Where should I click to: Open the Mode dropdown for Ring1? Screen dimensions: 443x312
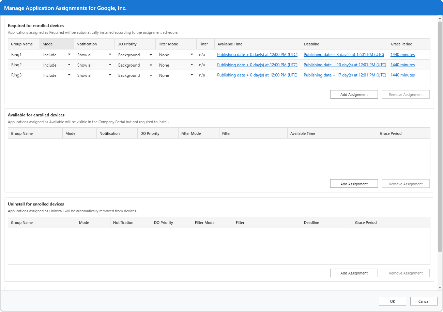pos(68,55)
